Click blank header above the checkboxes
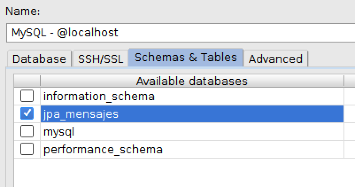 coord(27,81)
